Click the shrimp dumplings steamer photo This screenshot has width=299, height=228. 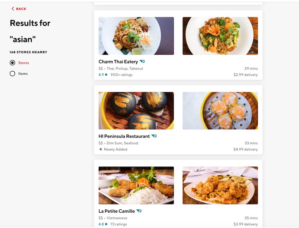(220, 111)
